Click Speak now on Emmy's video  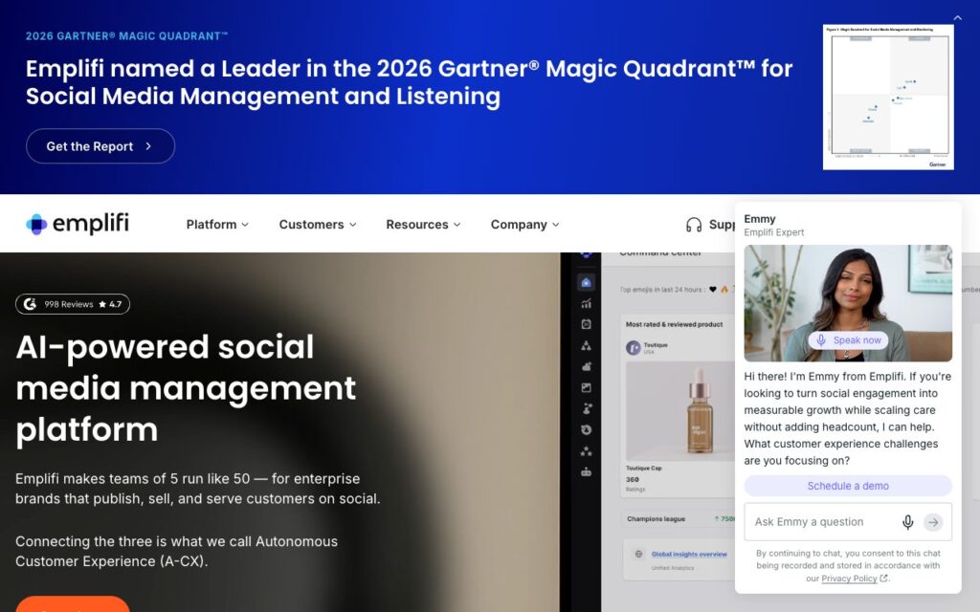848,340
